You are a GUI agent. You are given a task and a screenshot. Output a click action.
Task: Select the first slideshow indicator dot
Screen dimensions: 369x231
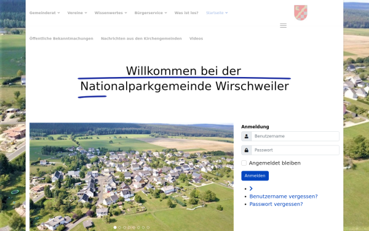pyautogui.click(x=115, y=227)
